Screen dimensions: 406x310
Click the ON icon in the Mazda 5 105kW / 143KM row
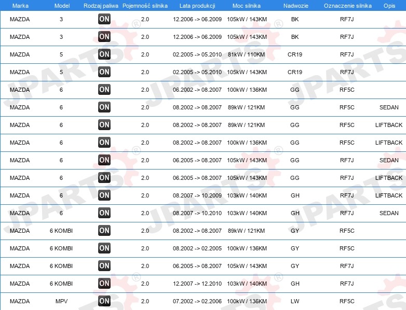coord(104,72)
